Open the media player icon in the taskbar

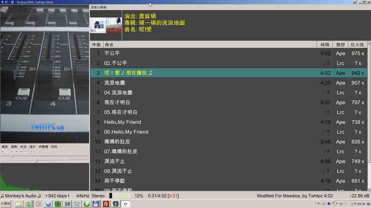[x=38, y=204]
